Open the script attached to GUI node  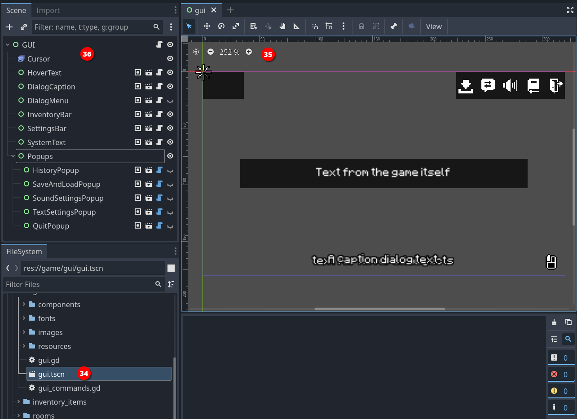click(x=159, y=45)
